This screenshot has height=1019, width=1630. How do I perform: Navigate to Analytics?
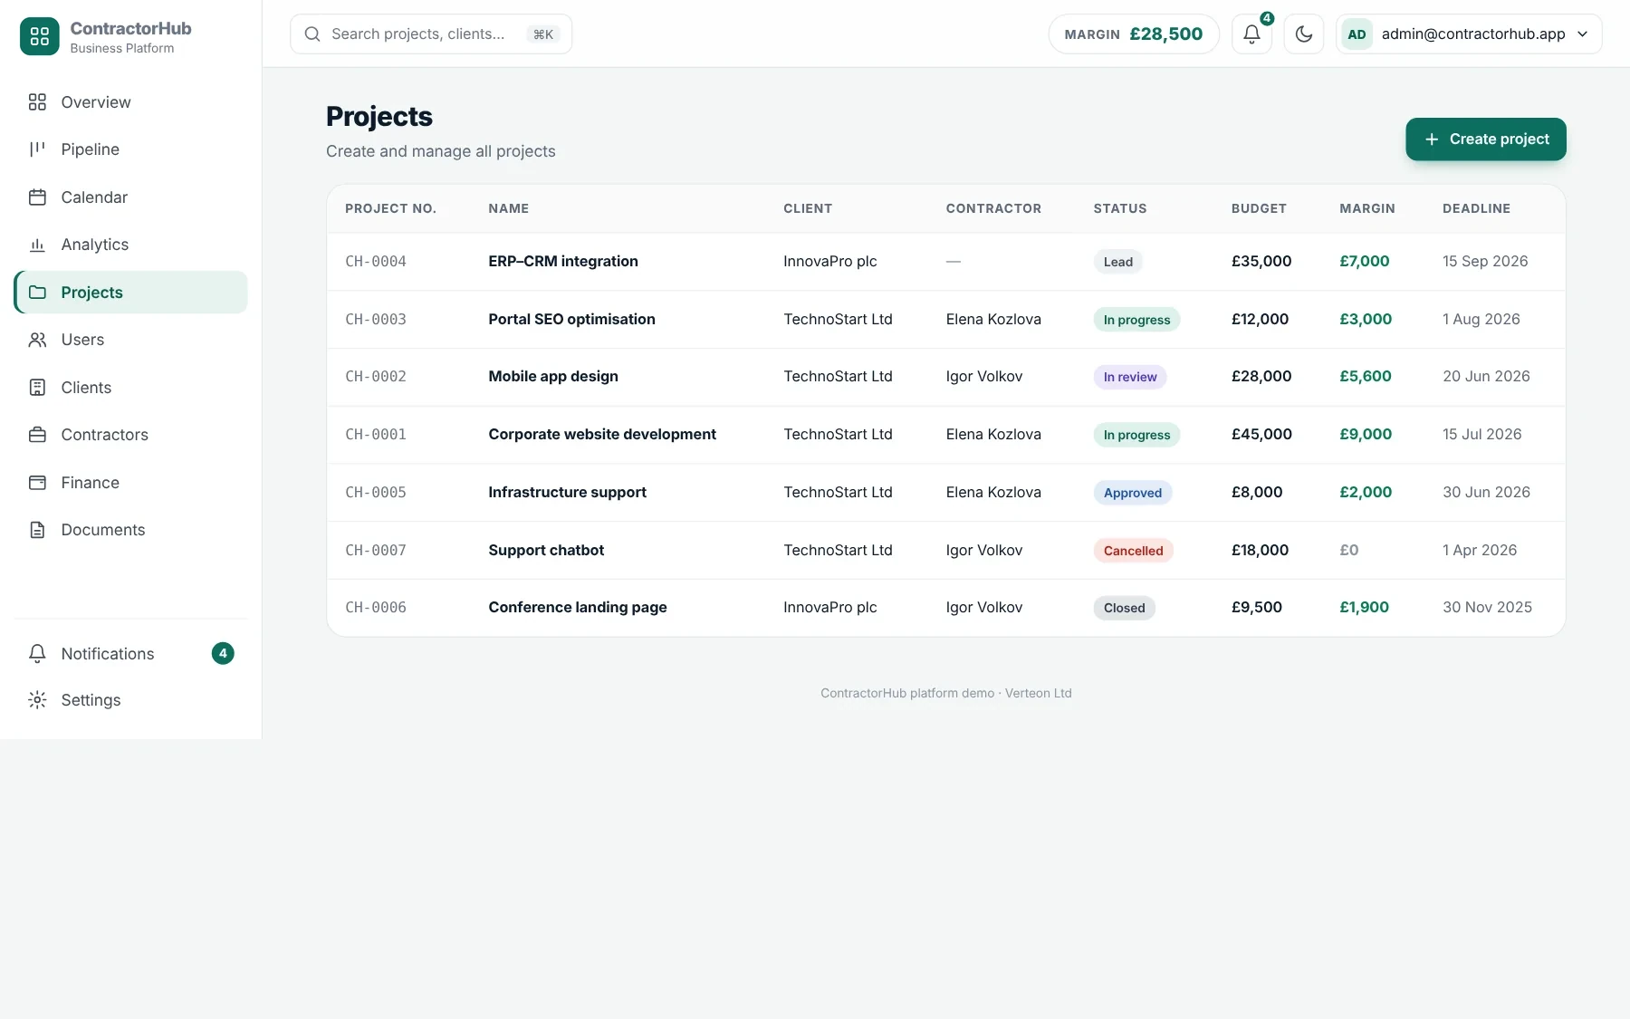131,245
